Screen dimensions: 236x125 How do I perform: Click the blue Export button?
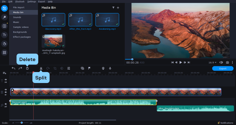223,68
